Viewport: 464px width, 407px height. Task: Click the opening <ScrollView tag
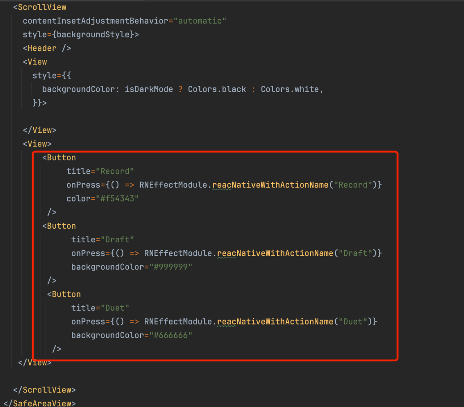click(40, 7)
